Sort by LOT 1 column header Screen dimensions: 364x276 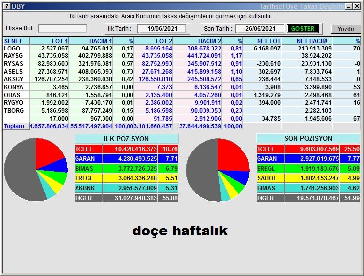pyautogui.click(x=49, y=41)
